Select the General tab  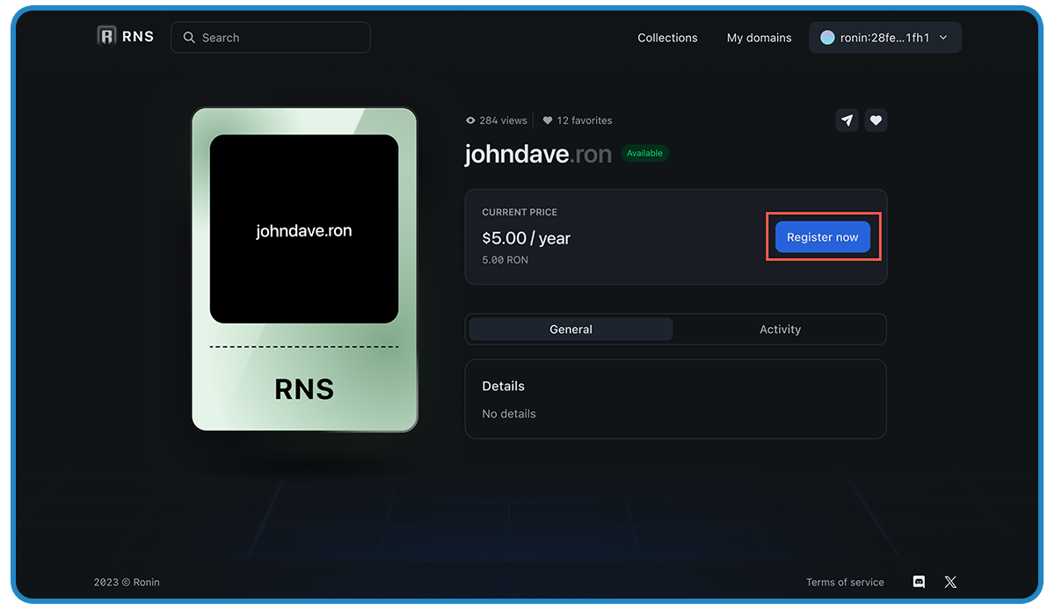[x=571, y=330]
